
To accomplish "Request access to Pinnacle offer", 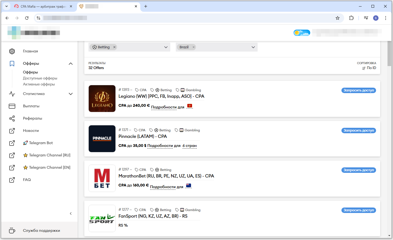I will 359,131.
